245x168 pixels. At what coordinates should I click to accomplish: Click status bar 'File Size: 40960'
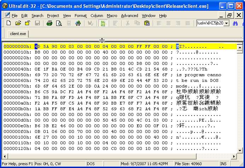(x=188, y=164)
